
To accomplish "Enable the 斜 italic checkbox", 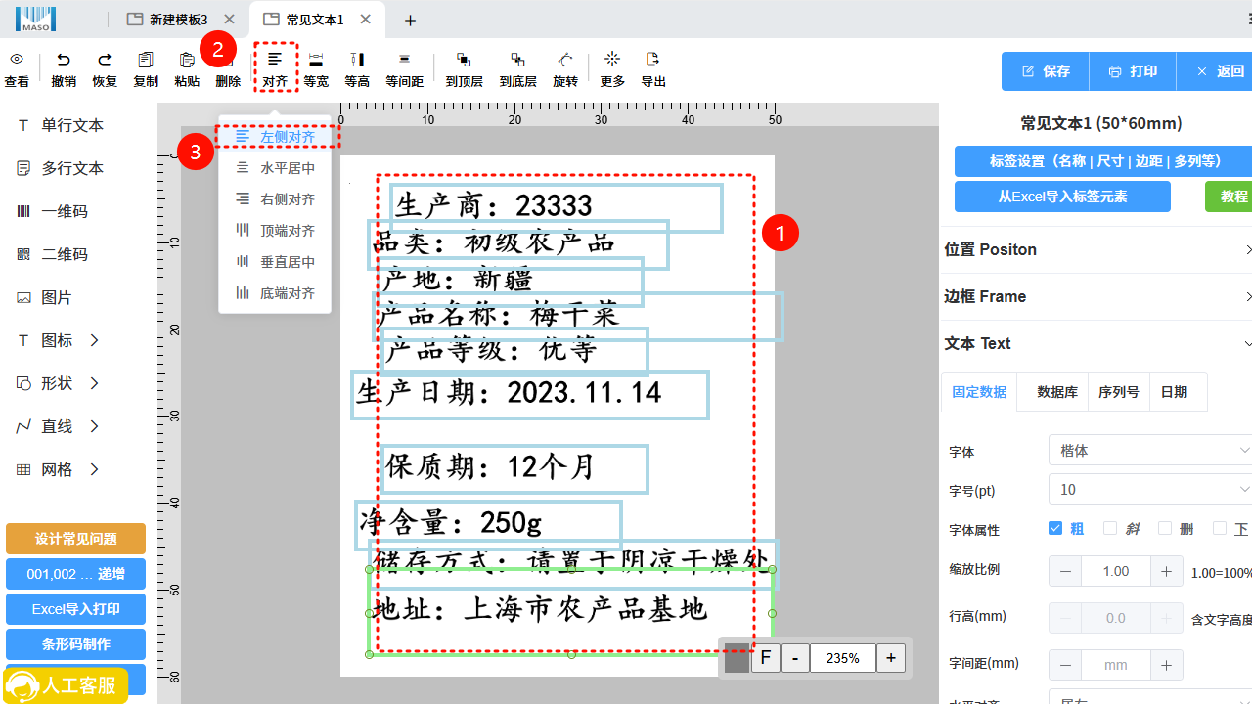I will [1110, 528].
